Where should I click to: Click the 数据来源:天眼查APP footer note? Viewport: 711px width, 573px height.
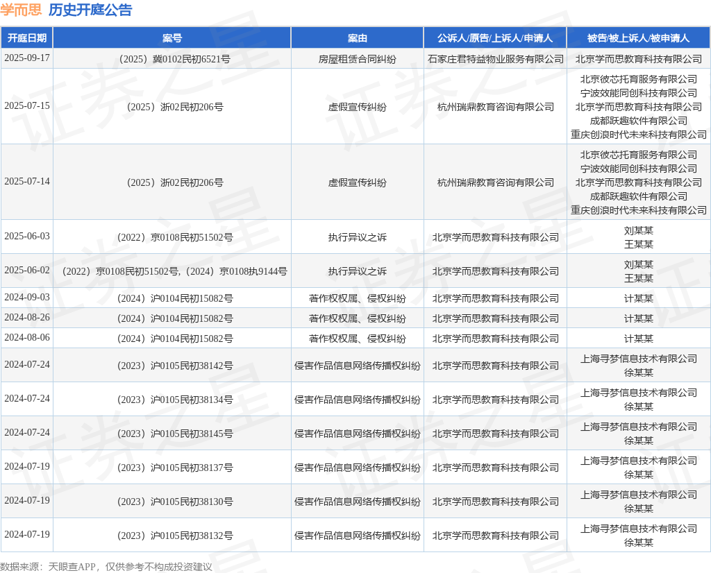106,567
